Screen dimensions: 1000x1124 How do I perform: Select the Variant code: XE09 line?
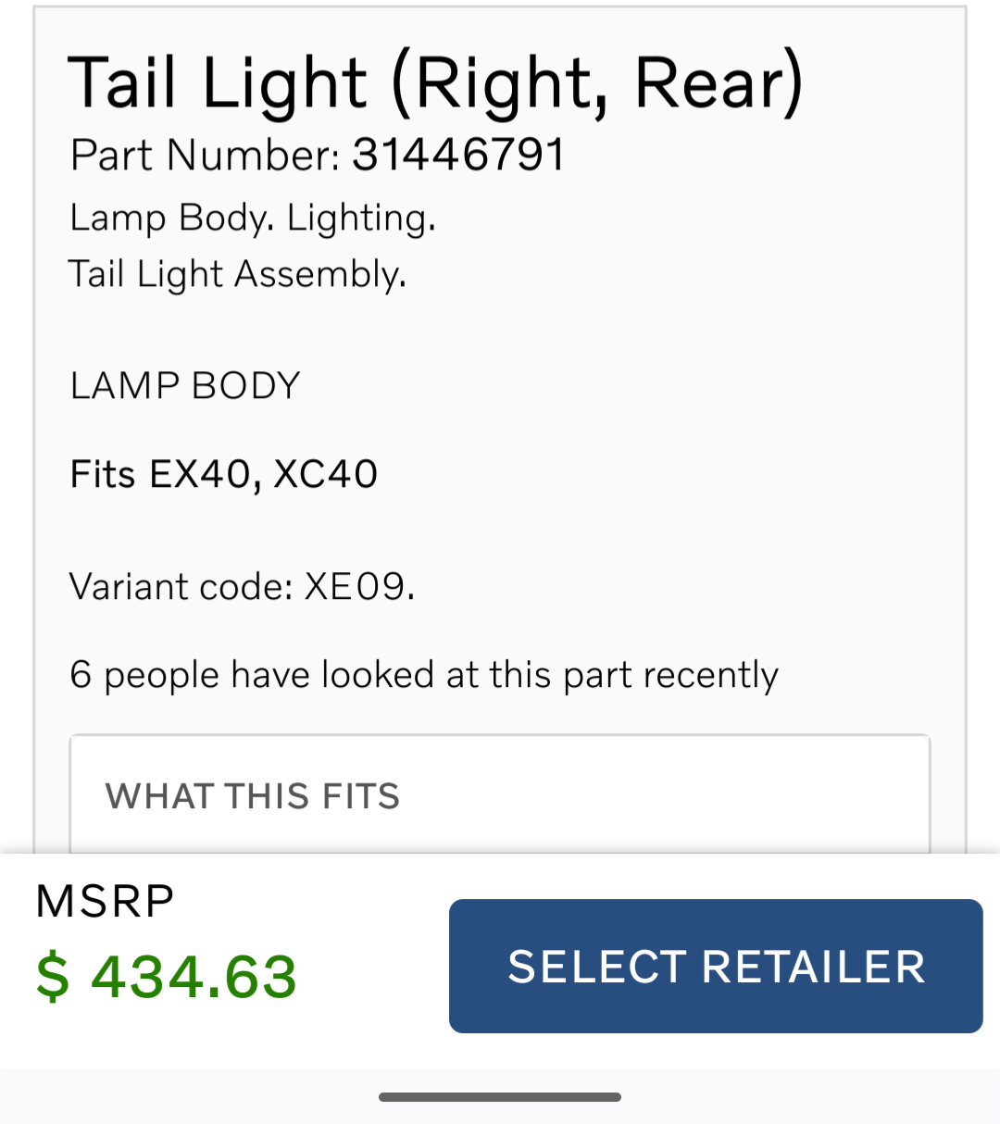[242, 586]
